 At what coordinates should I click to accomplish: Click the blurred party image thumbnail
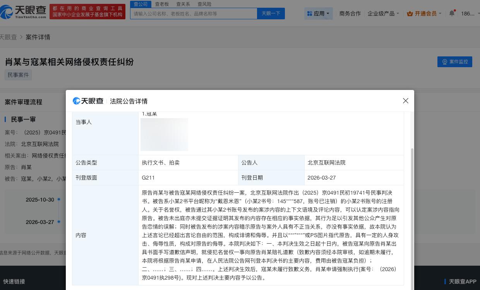tap(164, 134)
